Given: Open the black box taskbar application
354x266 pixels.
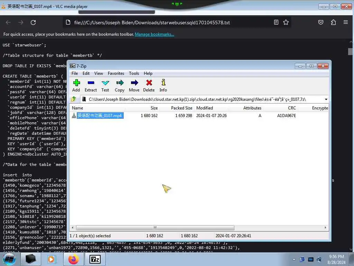Looking at the screenshot, I should click(x=30, y=259).
